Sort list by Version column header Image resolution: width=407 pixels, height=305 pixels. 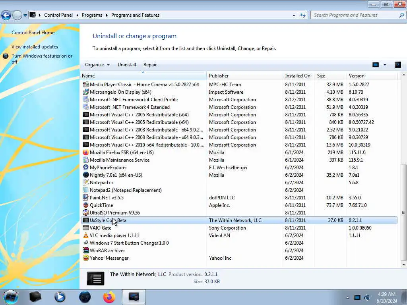click(x=372, y=76)
